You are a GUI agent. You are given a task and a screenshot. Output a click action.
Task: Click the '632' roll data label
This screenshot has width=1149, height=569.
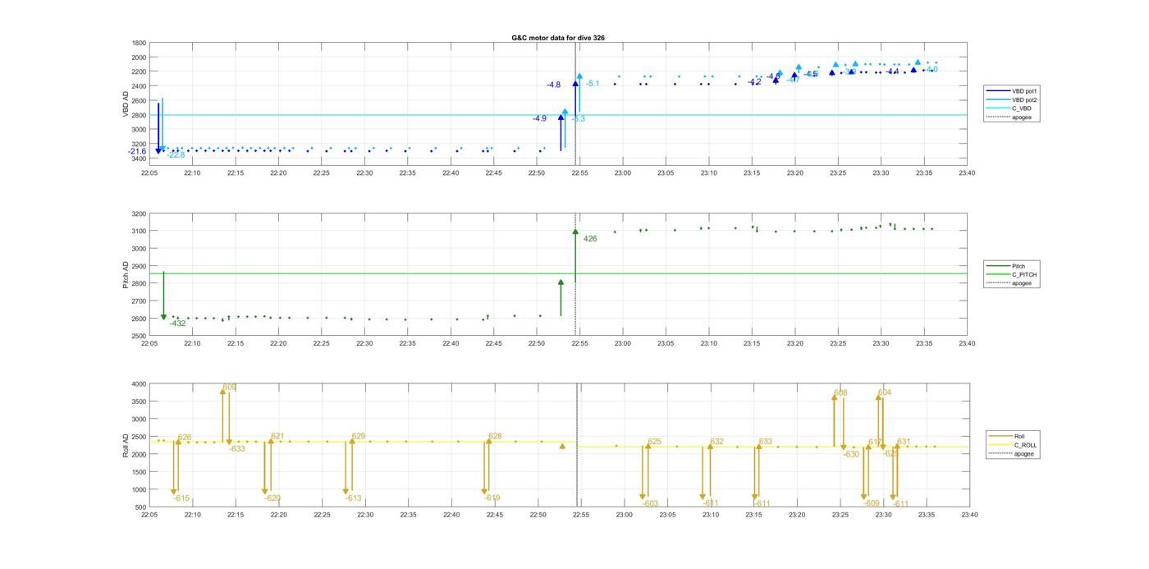click(717, 442)
